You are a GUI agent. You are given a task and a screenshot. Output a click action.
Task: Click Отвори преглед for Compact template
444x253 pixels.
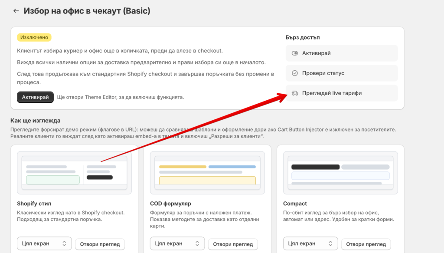coord(366,244)
